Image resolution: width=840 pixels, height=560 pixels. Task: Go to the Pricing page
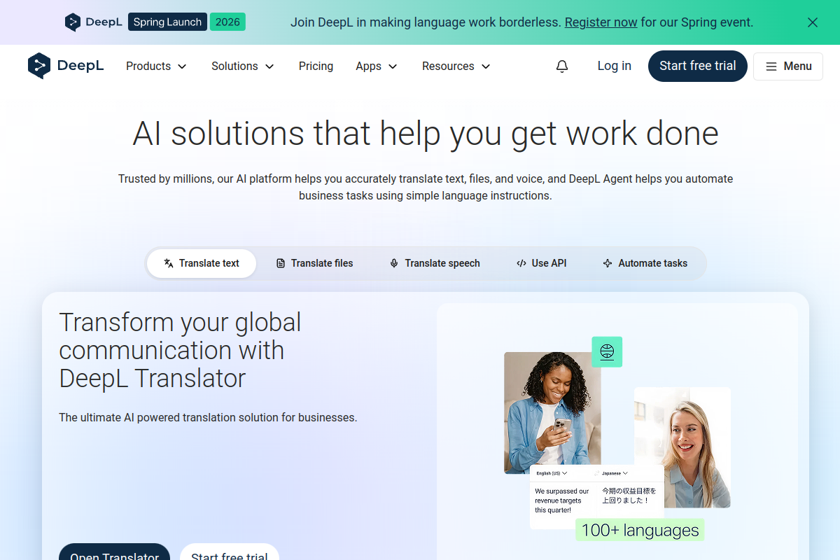point(316,66)
